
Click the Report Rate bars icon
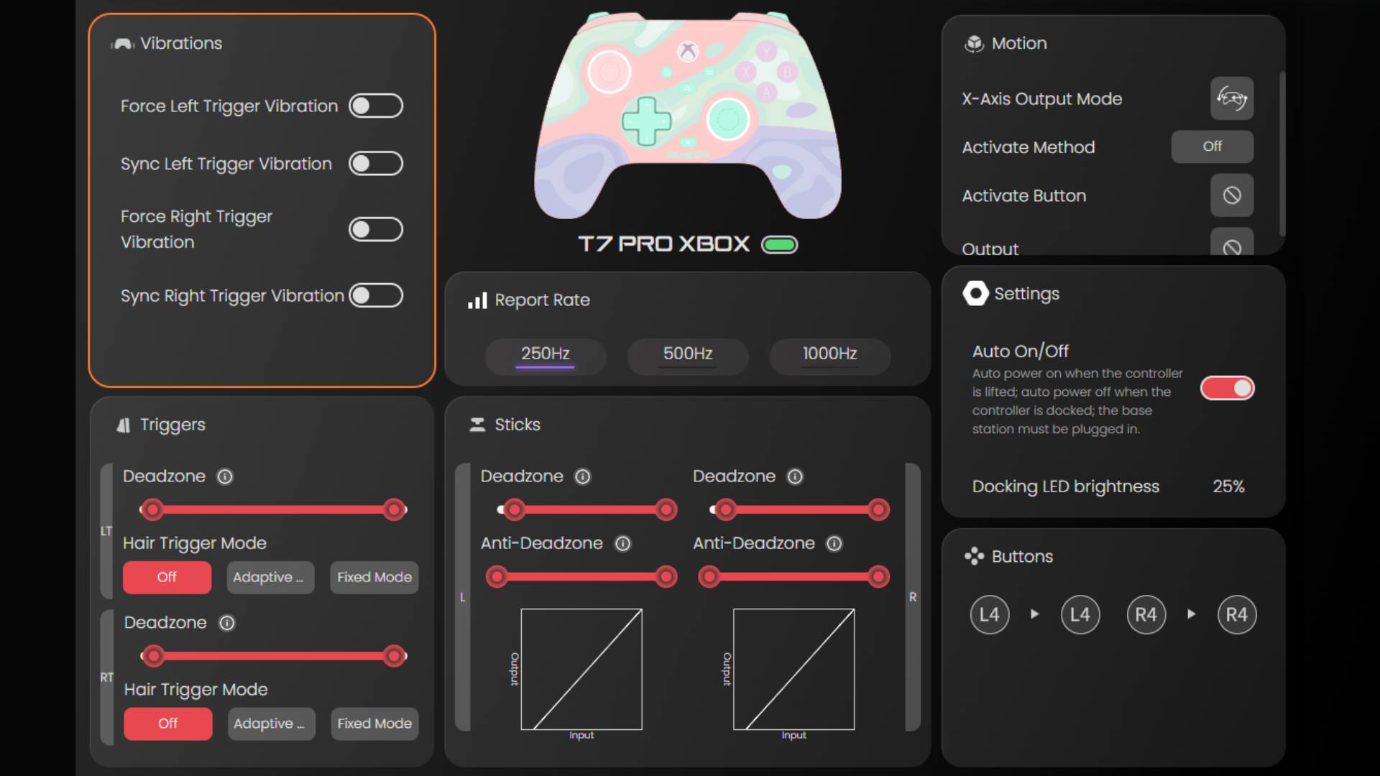(x=477, y=300)
